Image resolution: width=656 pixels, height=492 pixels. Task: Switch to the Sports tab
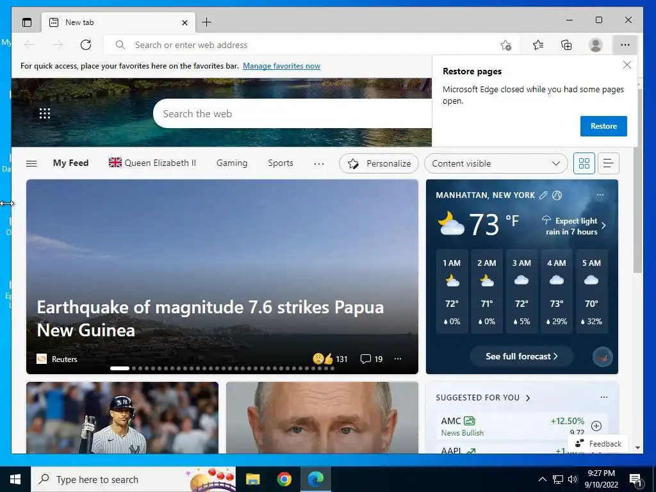tap(281, 163)
